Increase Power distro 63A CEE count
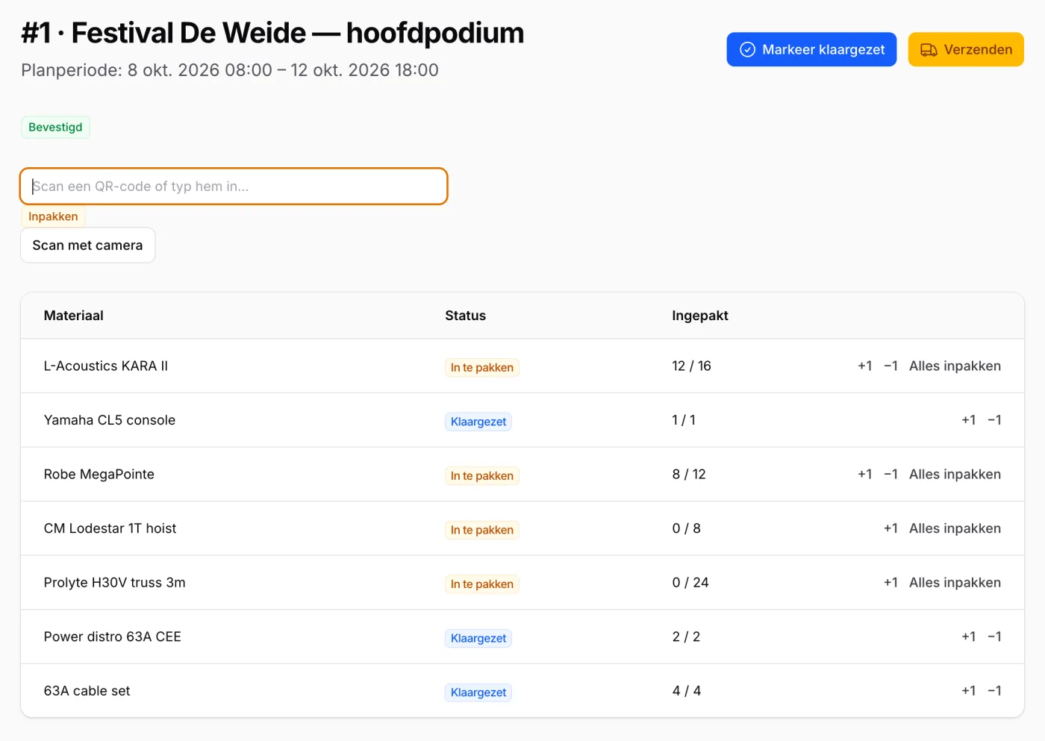The height and width of the screenshot is (741, 1045). tap(968, 637)
